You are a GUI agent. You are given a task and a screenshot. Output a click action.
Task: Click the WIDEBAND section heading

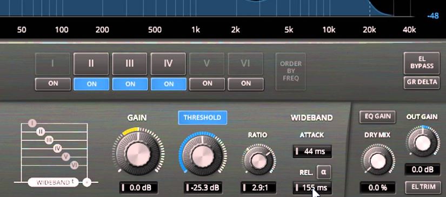click(x=312, y=118)
